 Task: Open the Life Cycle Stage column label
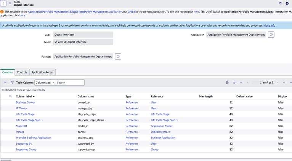25,114
